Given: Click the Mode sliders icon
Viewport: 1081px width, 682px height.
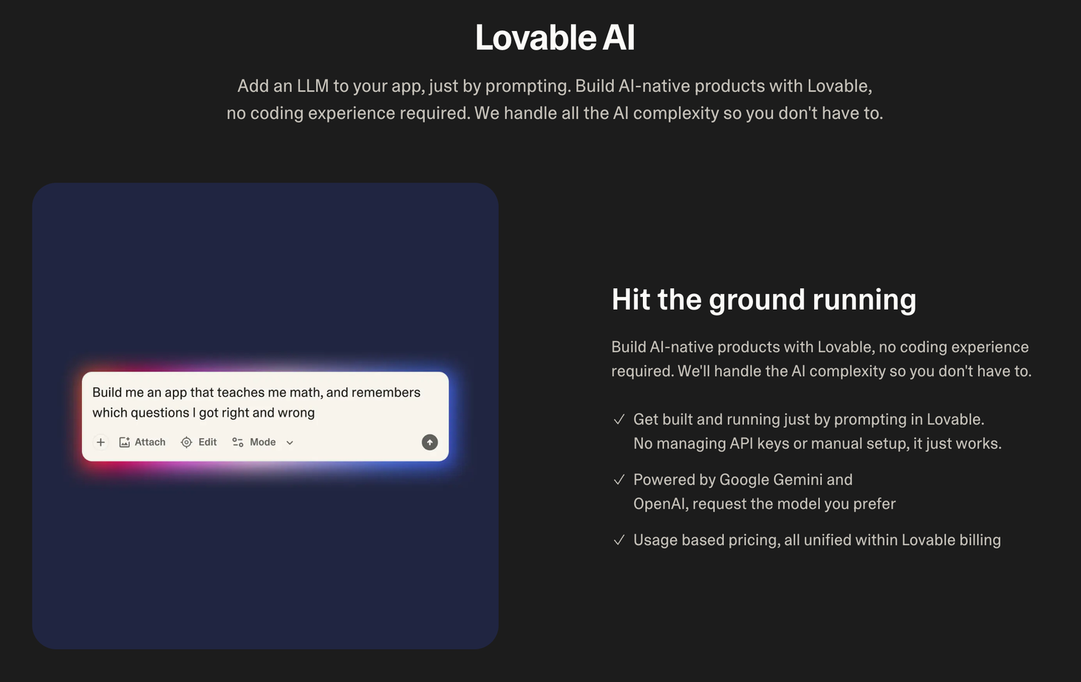Looking at the screenshot, I should click(x=238, y=442).
